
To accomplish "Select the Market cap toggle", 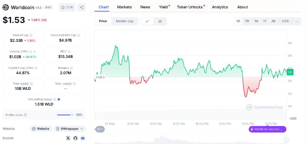I will [x=125, y=21].
